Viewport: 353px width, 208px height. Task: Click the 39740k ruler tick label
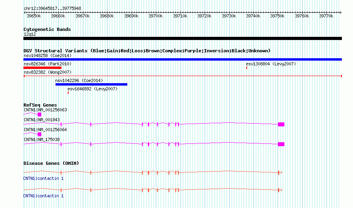pyautogui.click(x=253, y=16)
